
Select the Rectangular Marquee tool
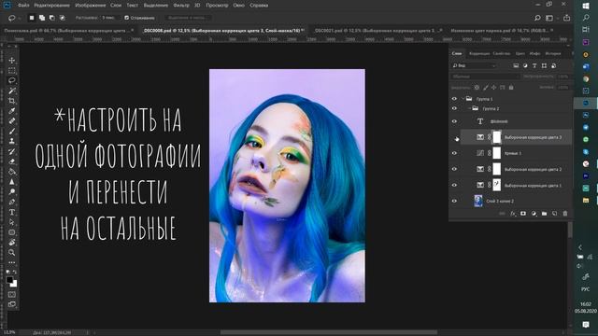[x=12, y=71]
